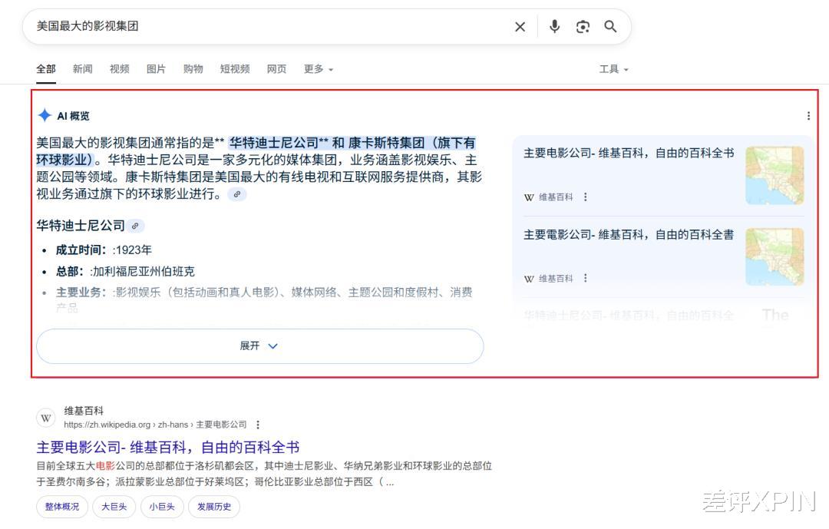
Task: Click the AI 概览 sparkle icon
Action: 46,115
